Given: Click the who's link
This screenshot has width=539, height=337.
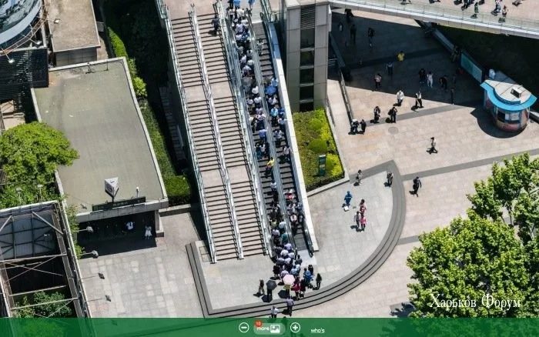Looking at the screenshot, I should [x=317, y=331].
